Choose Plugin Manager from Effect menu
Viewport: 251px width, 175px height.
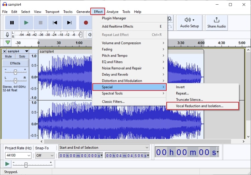130,18
